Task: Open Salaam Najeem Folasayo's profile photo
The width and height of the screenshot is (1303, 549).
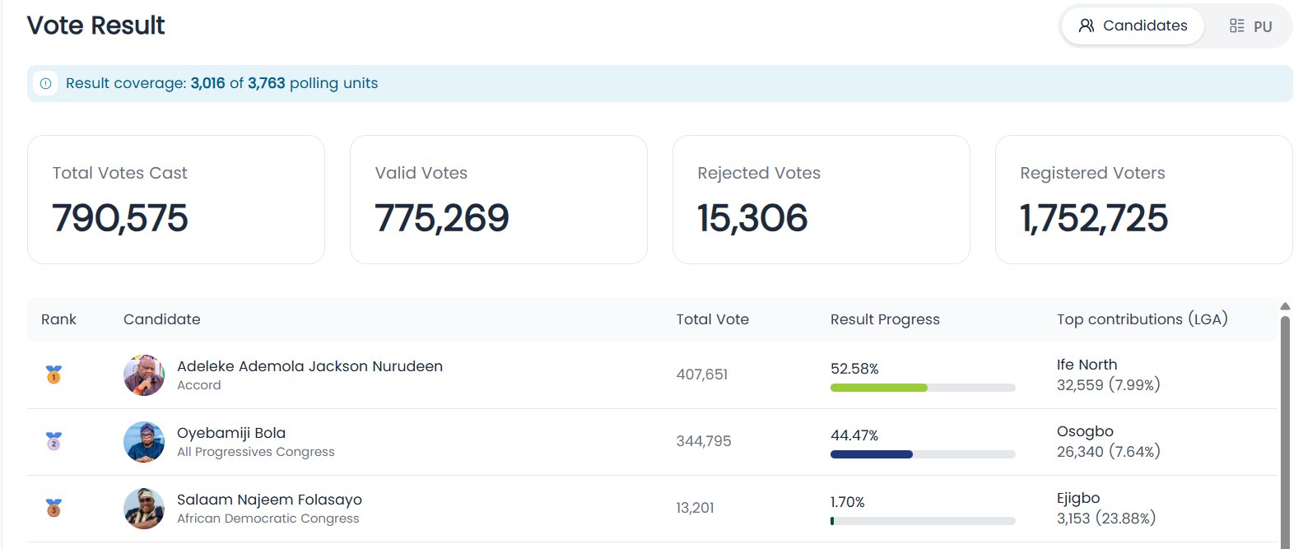Action: [144, 509]
